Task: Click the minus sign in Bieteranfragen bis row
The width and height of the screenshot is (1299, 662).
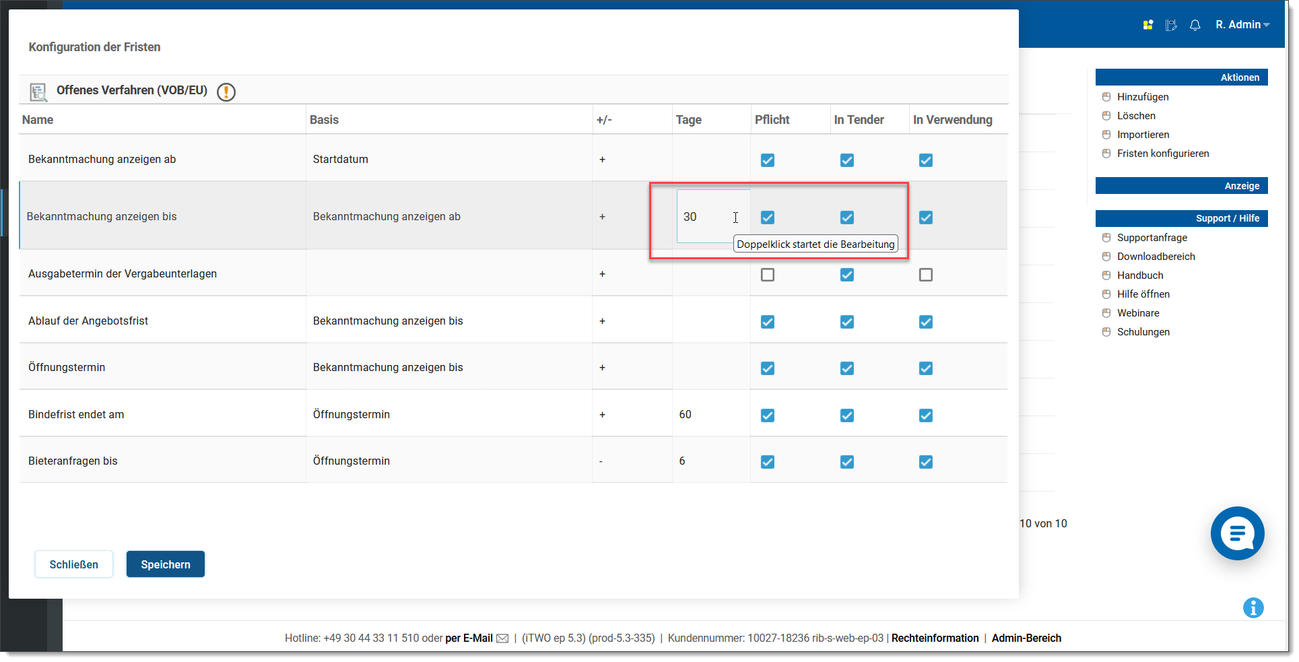Action: click(601, 462)
